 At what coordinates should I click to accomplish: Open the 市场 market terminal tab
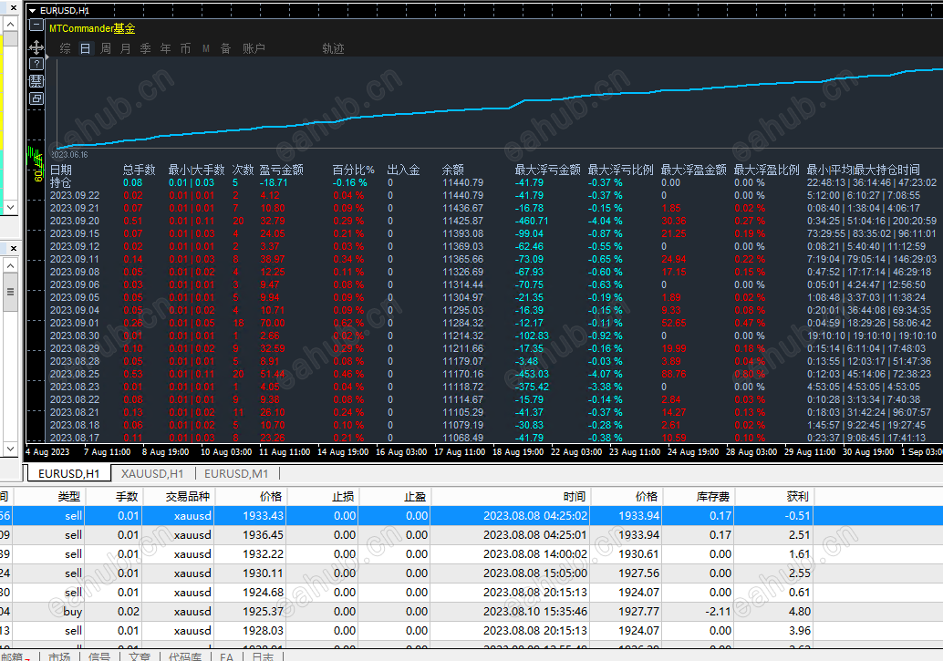(x=59, y=656)
